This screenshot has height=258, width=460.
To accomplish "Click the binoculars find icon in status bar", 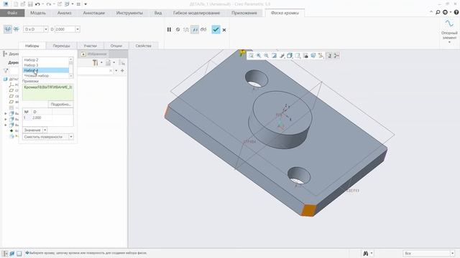I will (x=366, y=253).
